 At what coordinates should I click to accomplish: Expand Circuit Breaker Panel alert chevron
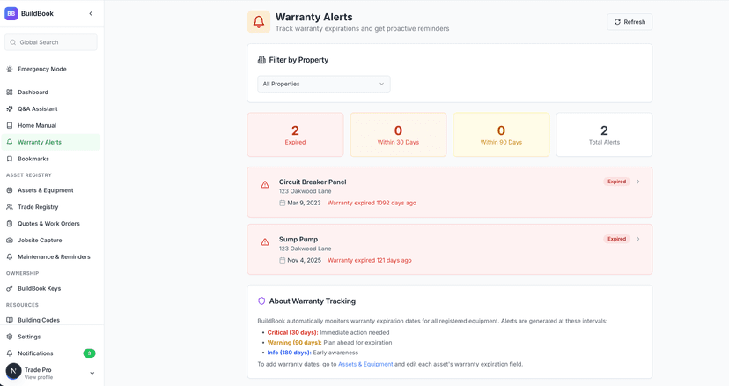pyautogui.click(x=638, y=182)
